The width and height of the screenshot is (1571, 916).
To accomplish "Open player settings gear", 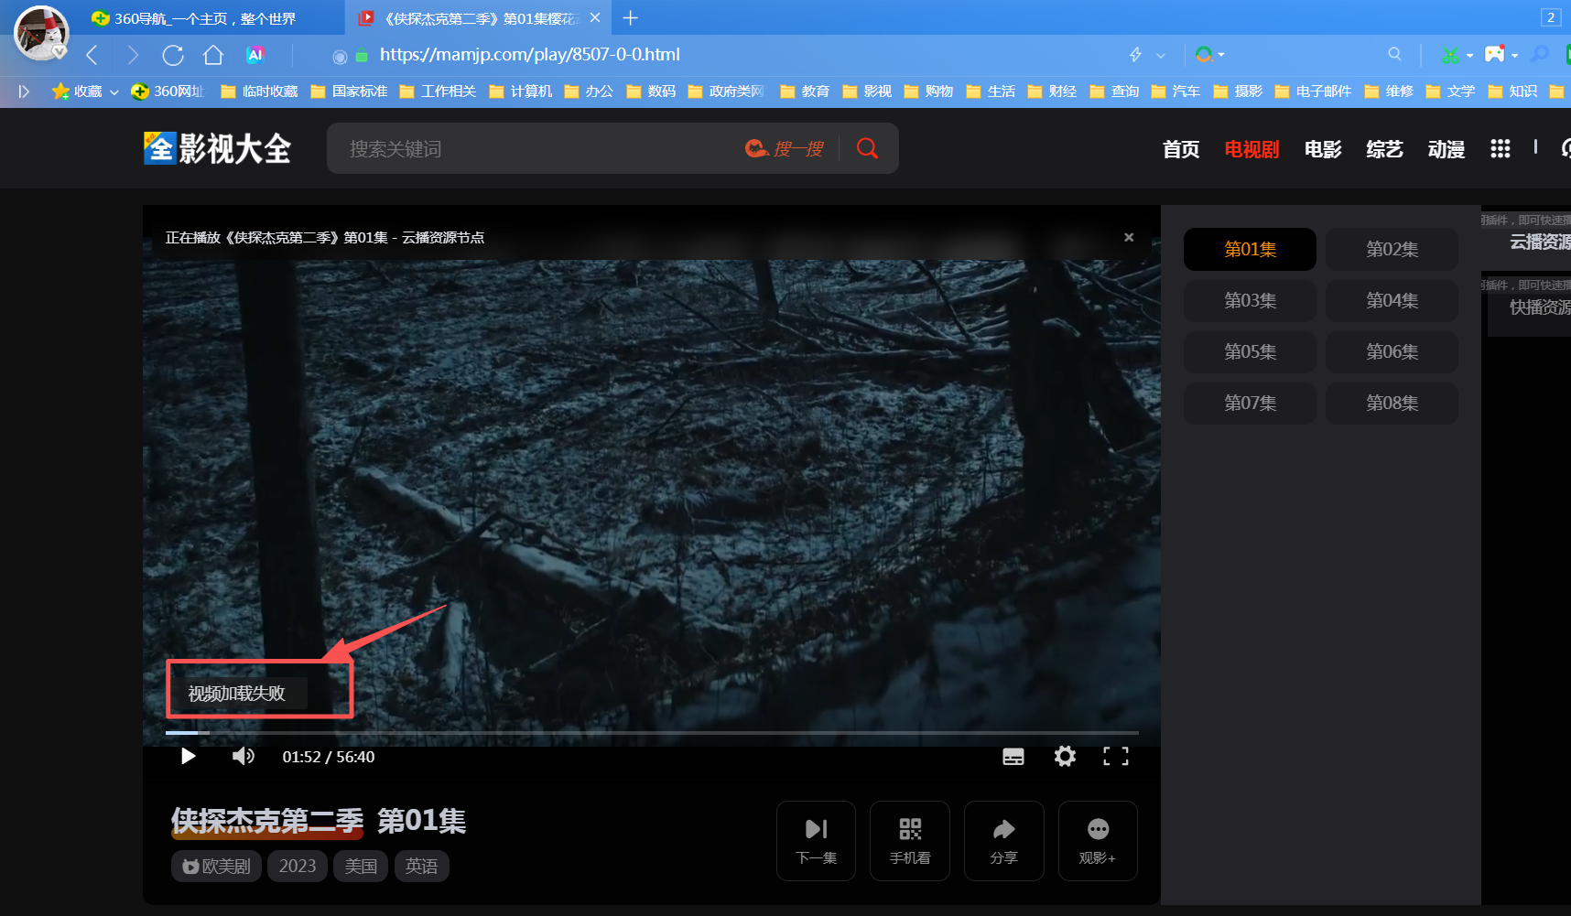I will (1065, 756).
